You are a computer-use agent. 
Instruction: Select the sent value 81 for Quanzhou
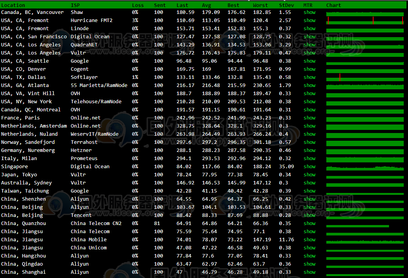157,223
